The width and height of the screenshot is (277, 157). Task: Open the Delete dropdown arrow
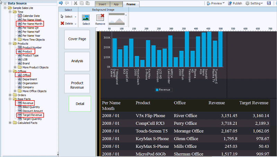[x=75, y=24]
